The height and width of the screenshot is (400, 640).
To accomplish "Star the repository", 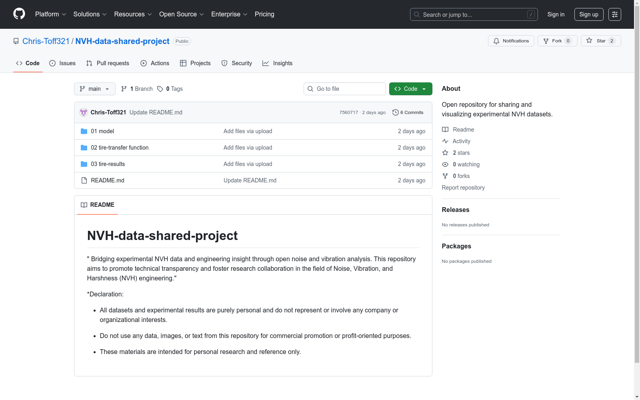I will [x=601, y=41].
